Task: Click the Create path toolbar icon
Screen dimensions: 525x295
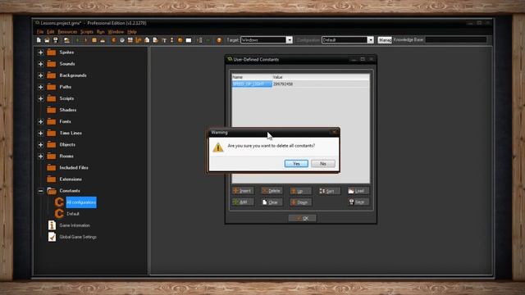Action: pyautogui.click(x=139, y=40)
